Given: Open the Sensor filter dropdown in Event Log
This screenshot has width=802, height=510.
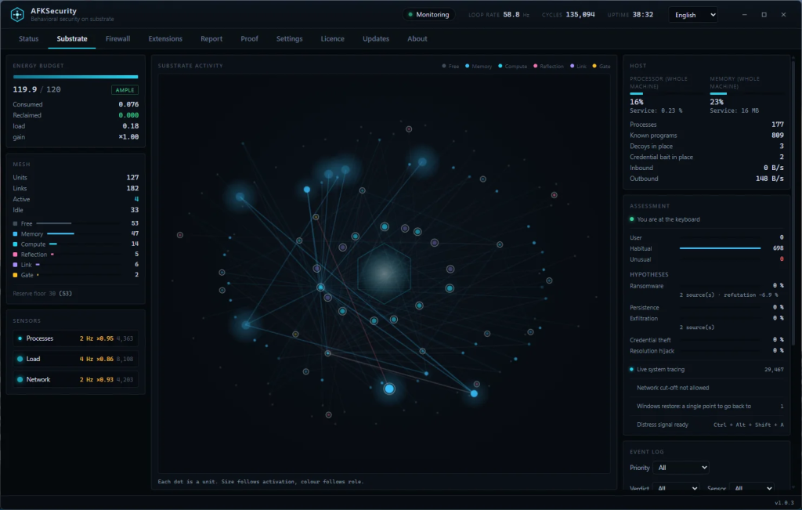Looking at the screenshot, I should tap(751, 488).
